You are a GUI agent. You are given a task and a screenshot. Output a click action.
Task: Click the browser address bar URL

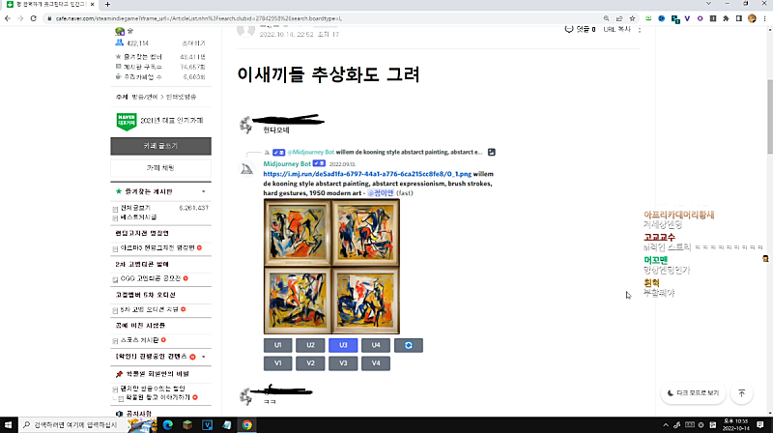(x=198, y=18)
